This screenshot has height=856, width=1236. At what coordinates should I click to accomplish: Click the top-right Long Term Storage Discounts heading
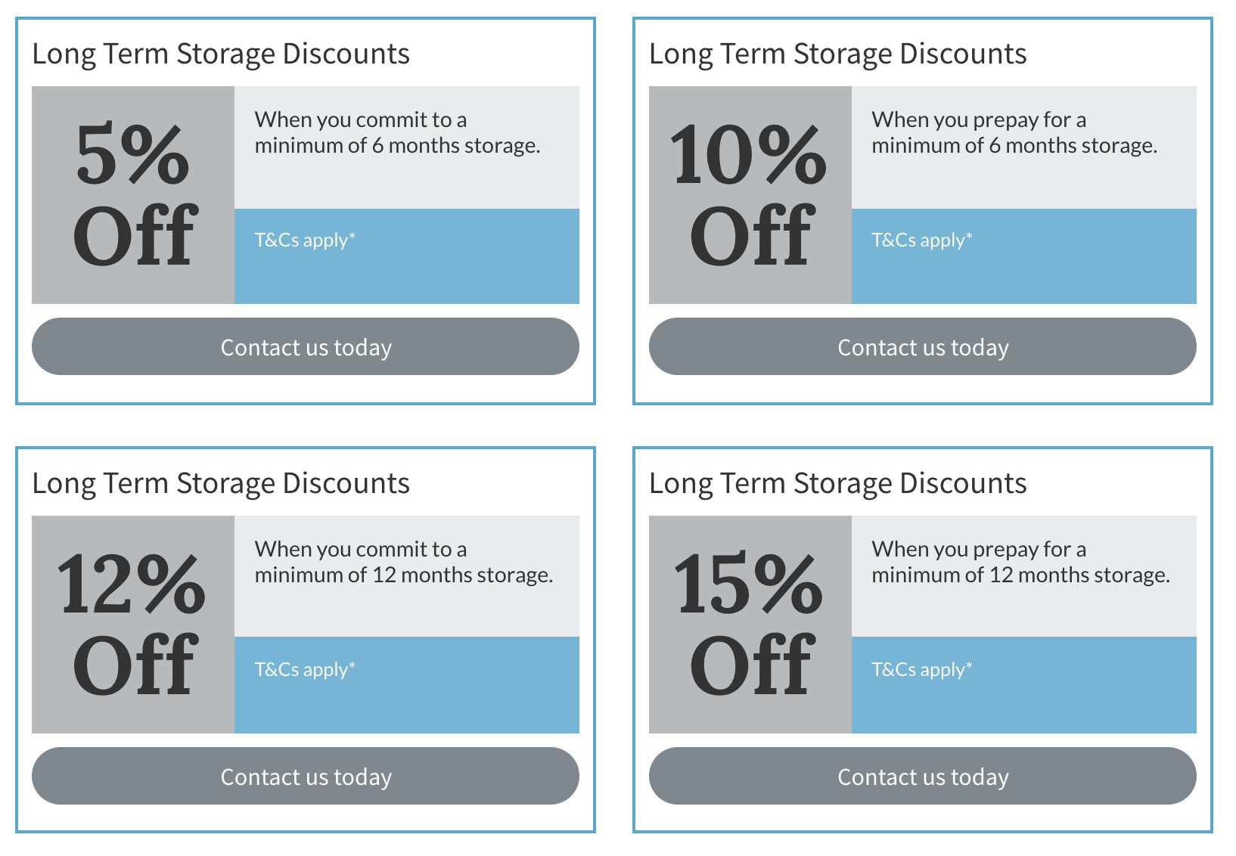tap(838, 54)
